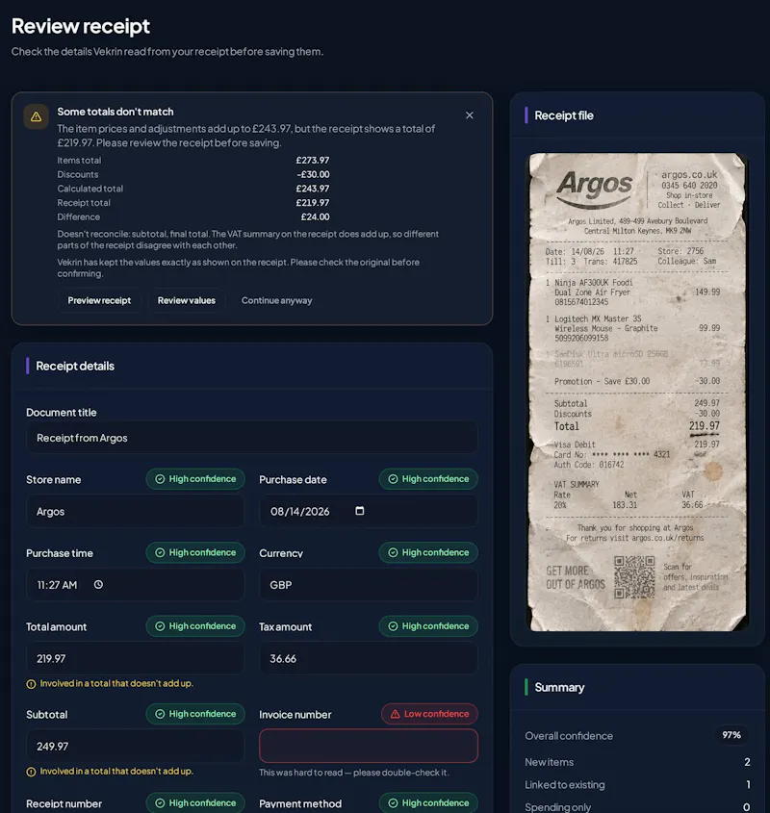Dismiss the totals mismatch warning
Image resolution: width=770 pixels, height=813 pixels.
[469, 115]
